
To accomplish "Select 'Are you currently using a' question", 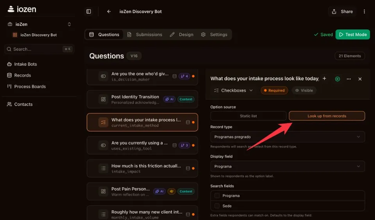I will [x=142, y=145].
